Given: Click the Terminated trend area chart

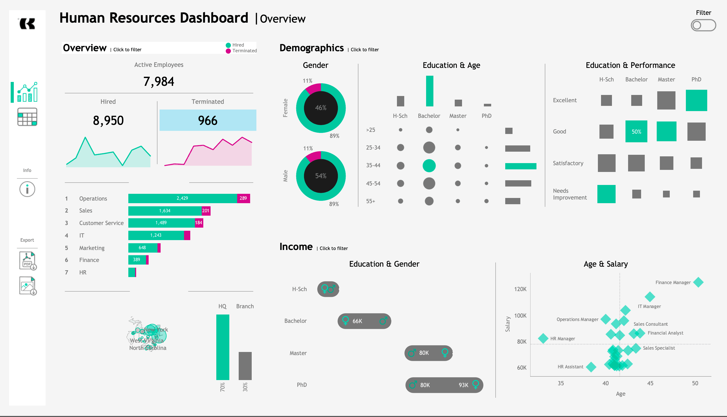Looking at the screenshot, I should point(208,151).
